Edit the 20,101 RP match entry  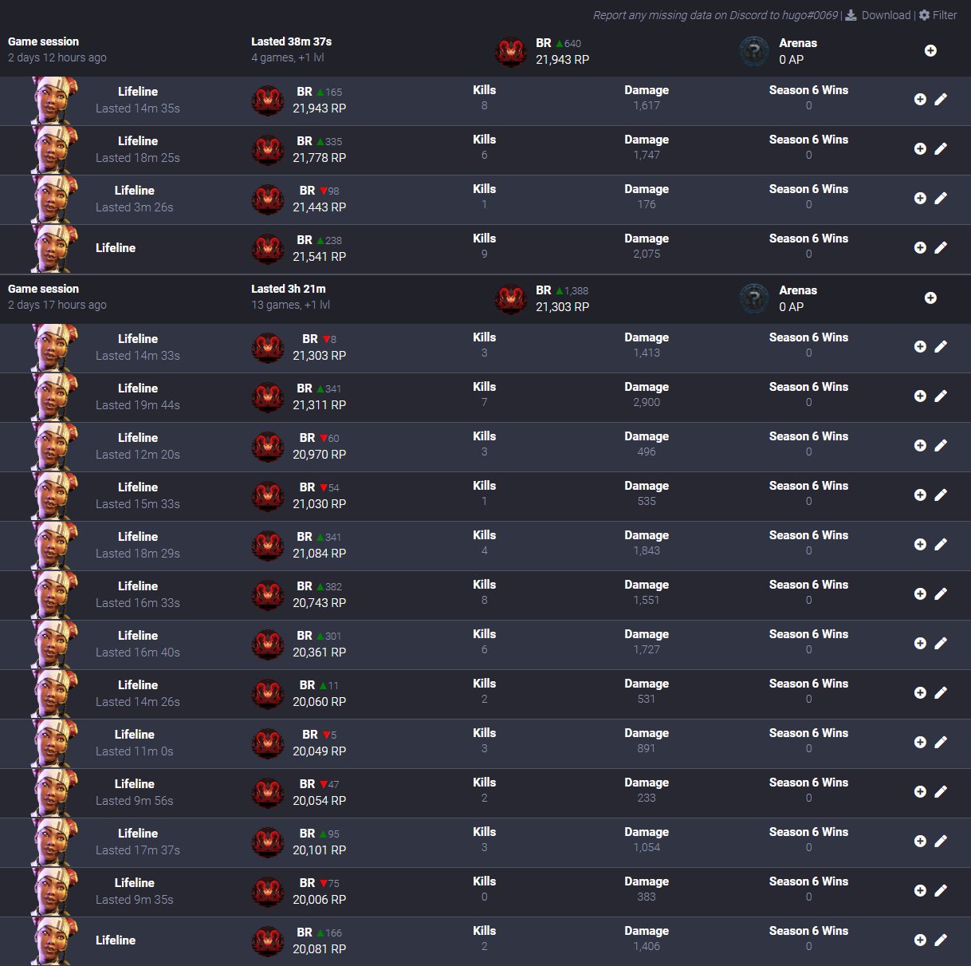point(941,841)
